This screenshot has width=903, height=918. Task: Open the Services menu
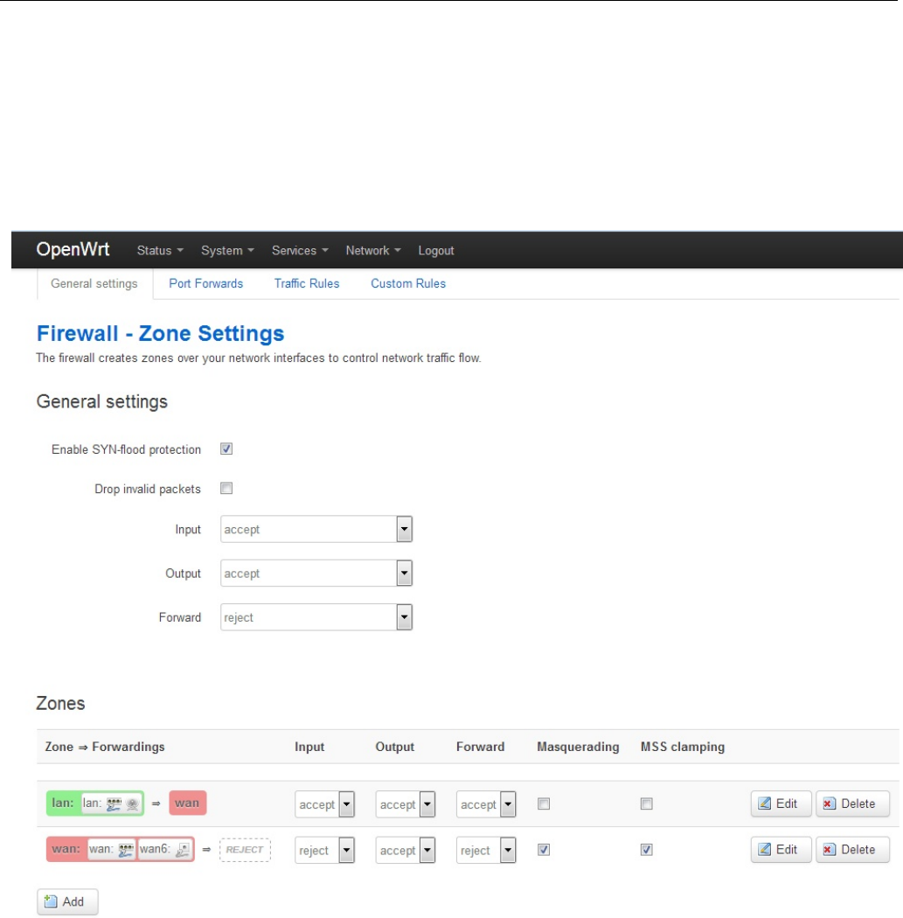(300, 250)
